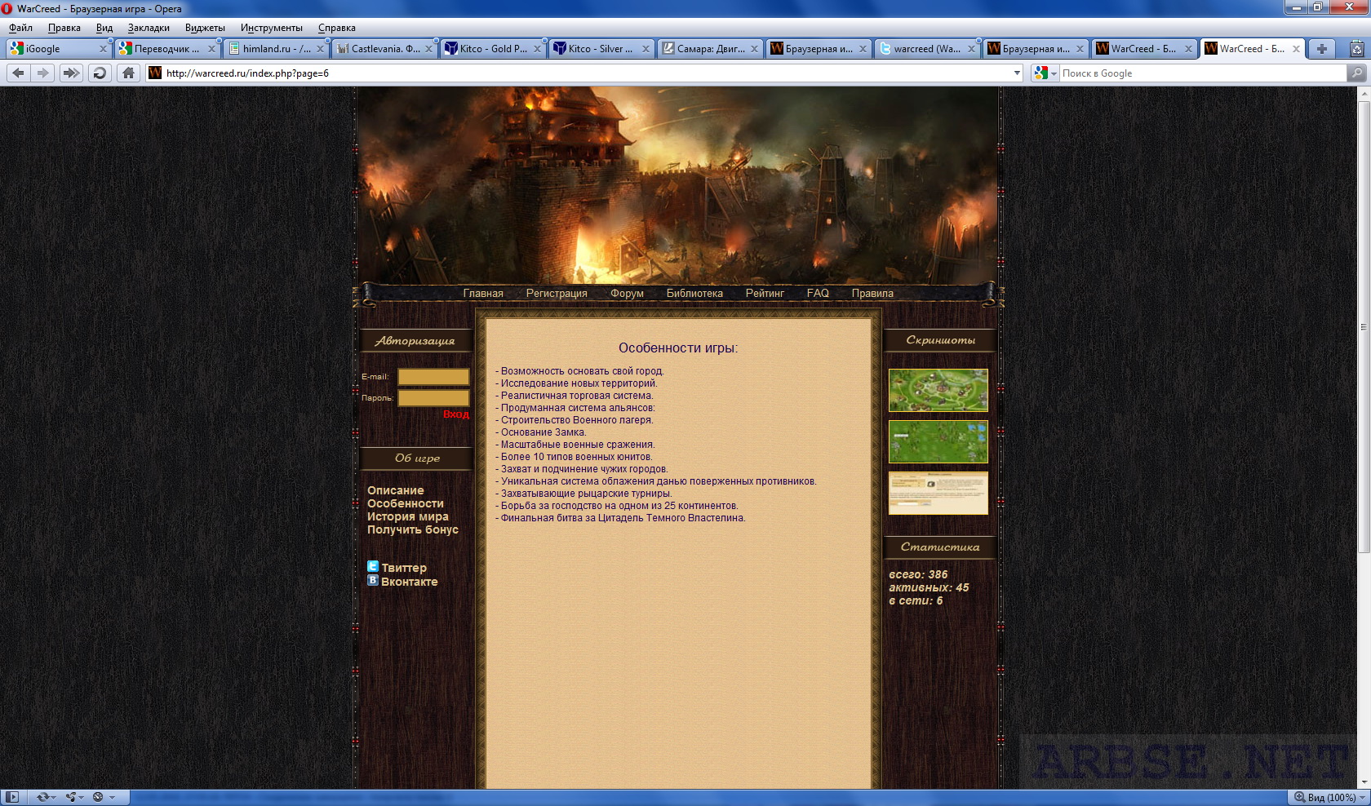The height and width of the screenshot is (806, 1371).
Task: Close the active WarCreed tab
Action: tap(1296, 49)
